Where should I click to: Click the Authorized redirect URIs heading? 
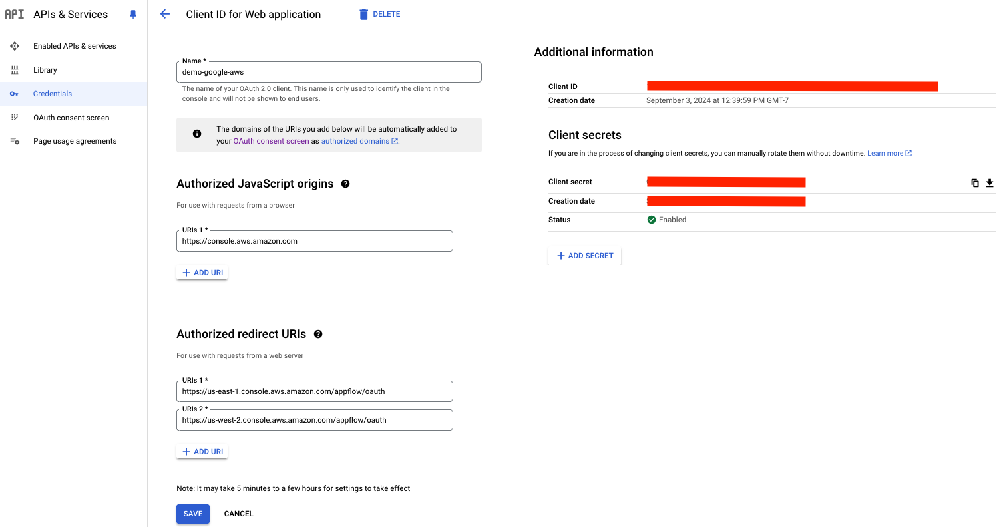(x=242, y=334)
